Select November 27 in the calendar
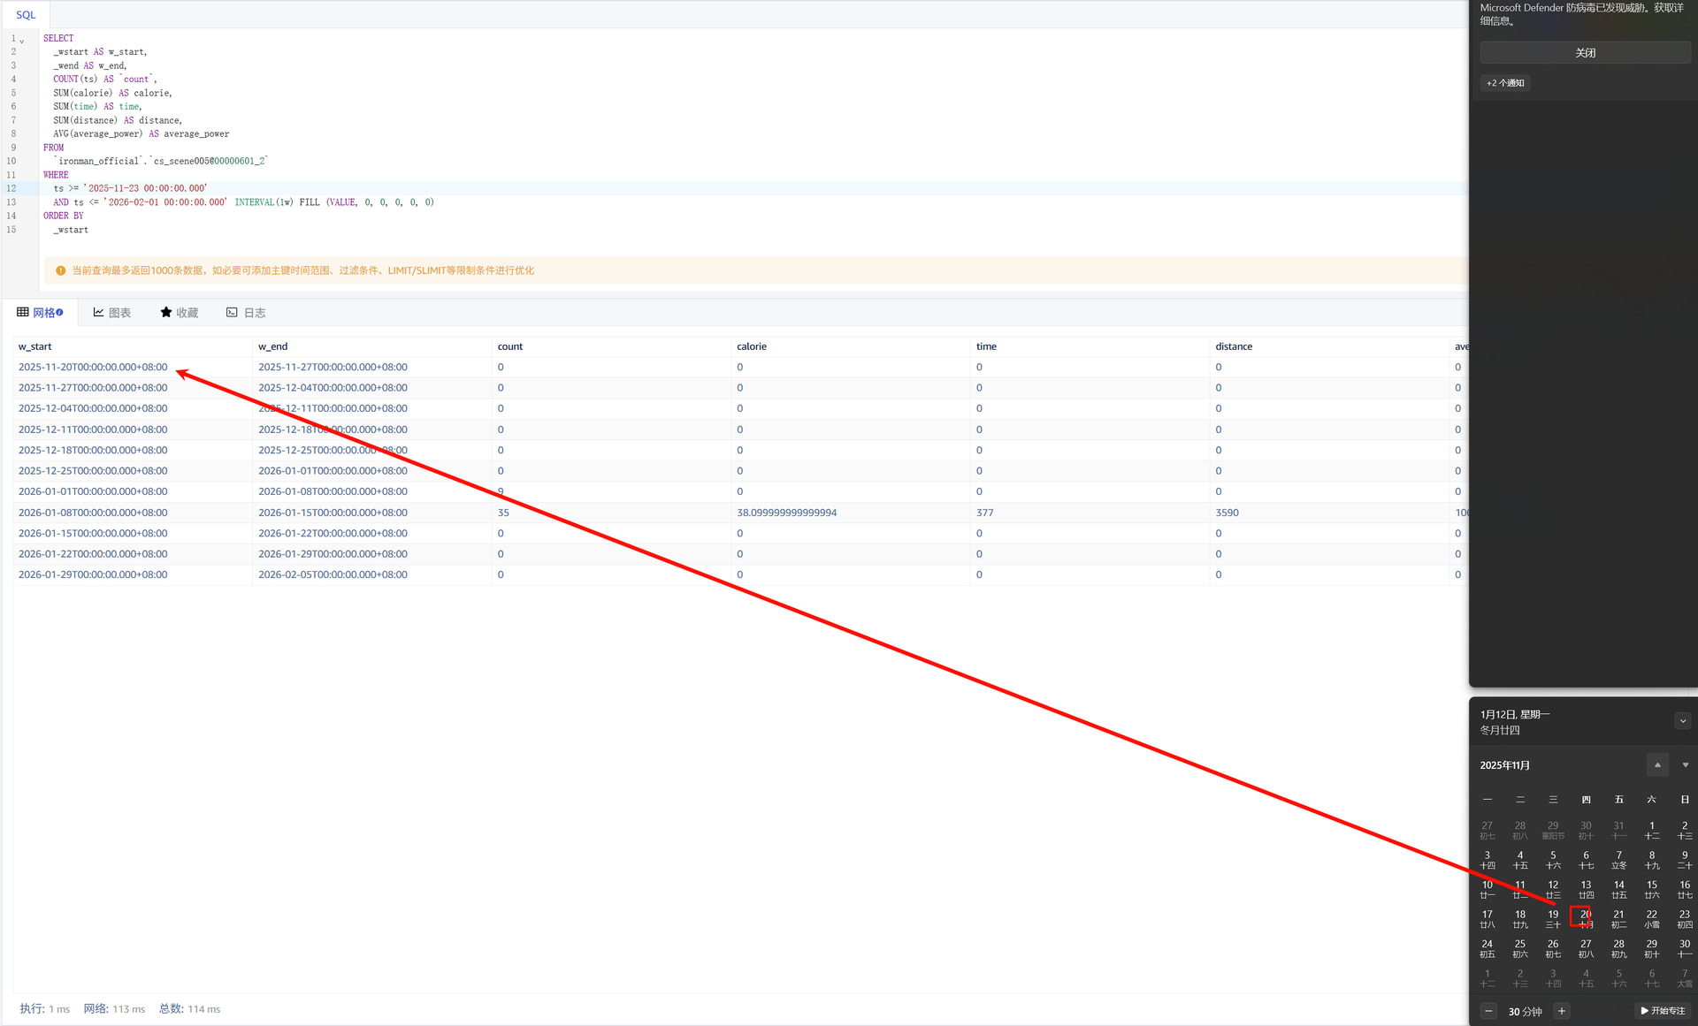The width and height of the screenshot is (1698, 1026). (x=1586, y=948)
